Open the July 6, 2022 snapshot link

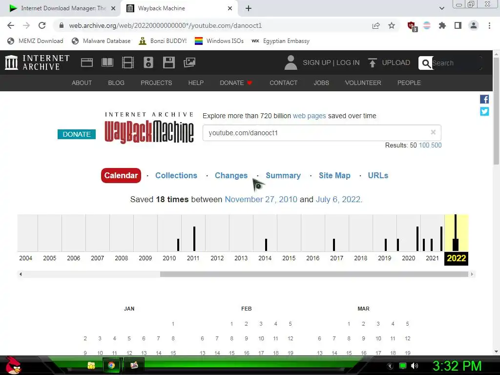click(338, 199)
